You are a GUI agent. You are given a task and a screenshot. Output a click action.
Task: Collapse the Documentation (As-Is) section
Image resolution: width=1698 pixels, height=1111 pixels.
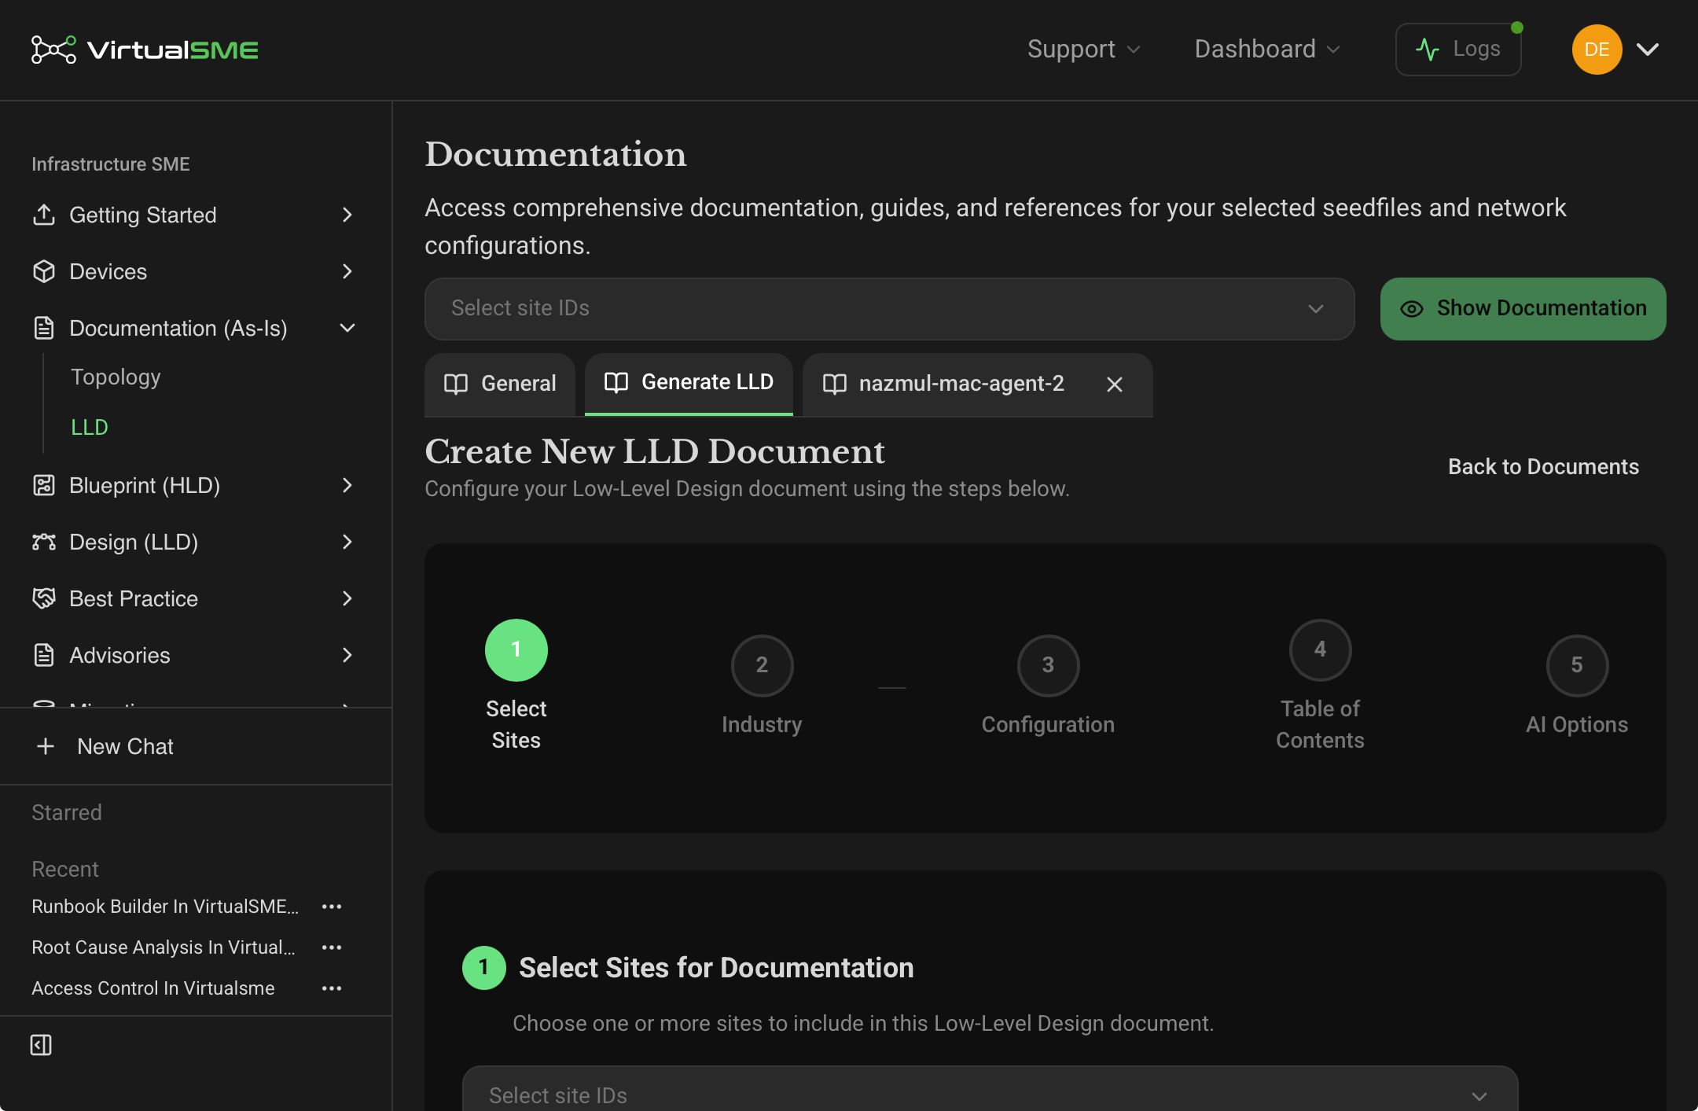coord(347,328)
